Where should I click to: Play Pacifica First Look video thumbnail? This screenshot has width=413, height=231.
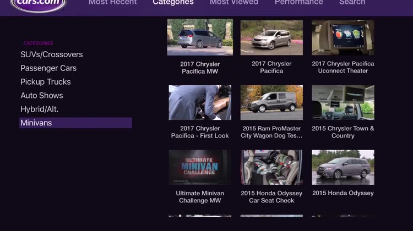(200, 102)
